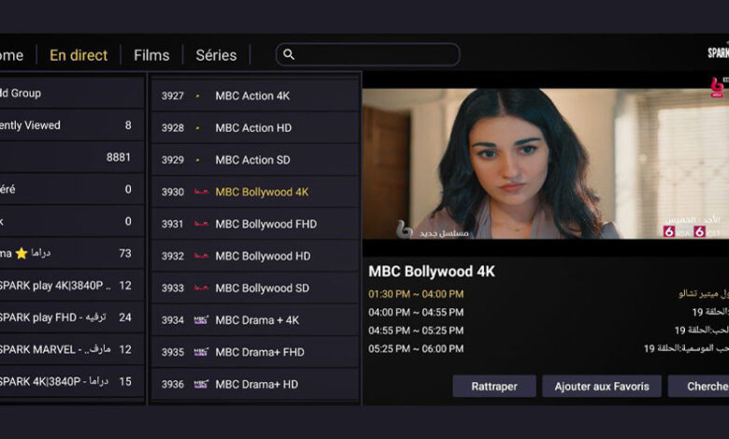Click the MBC Action SD channel logo
The height and width of the screenshot is (439, 729).
(x=198, y=160)
